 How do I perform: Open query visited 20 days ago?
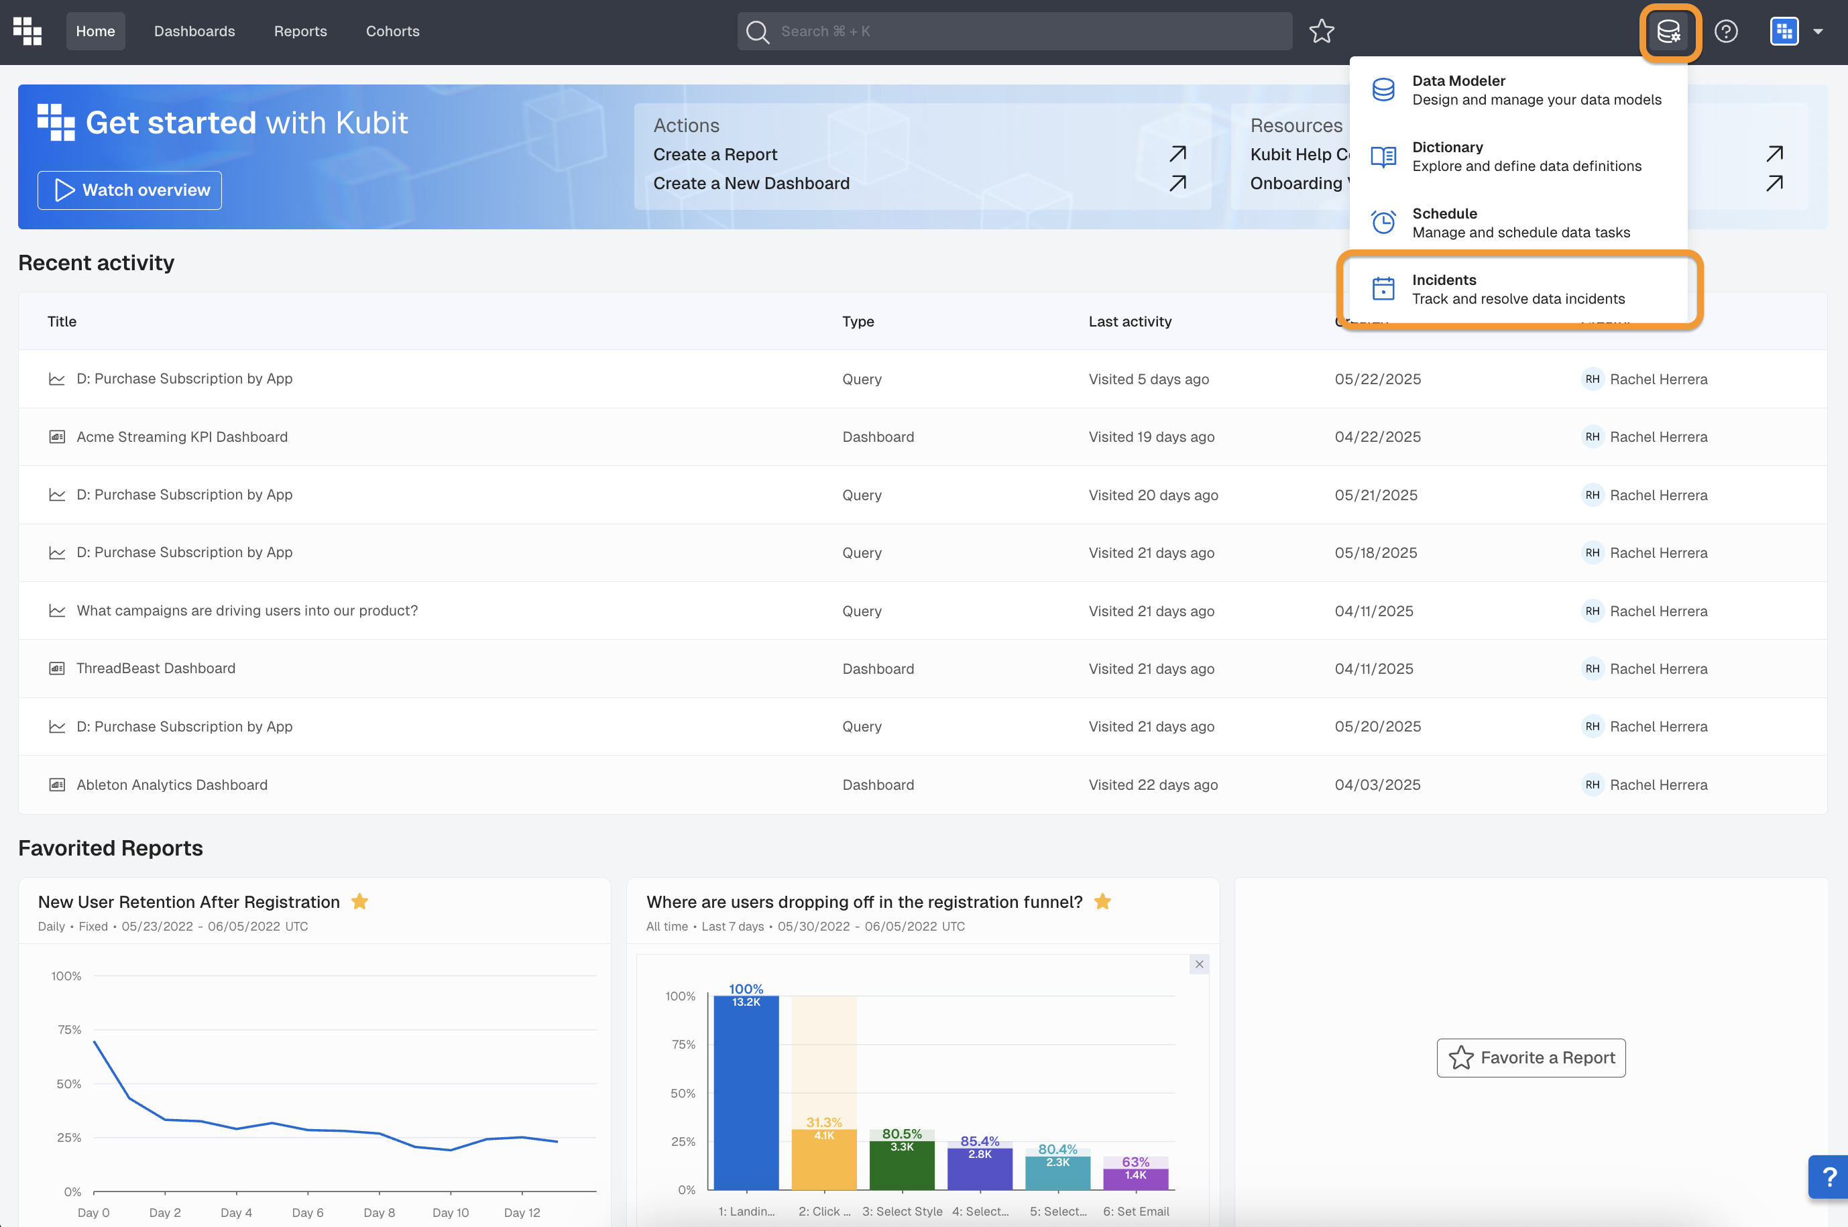pyautogui.click(x=184, y=495)
